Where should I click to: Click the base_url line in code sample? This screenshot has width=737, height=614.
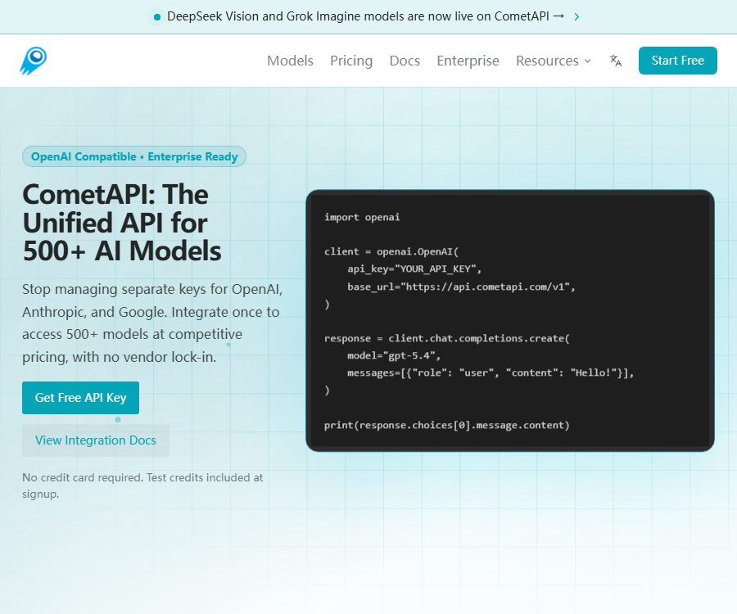tap(461, 287)
